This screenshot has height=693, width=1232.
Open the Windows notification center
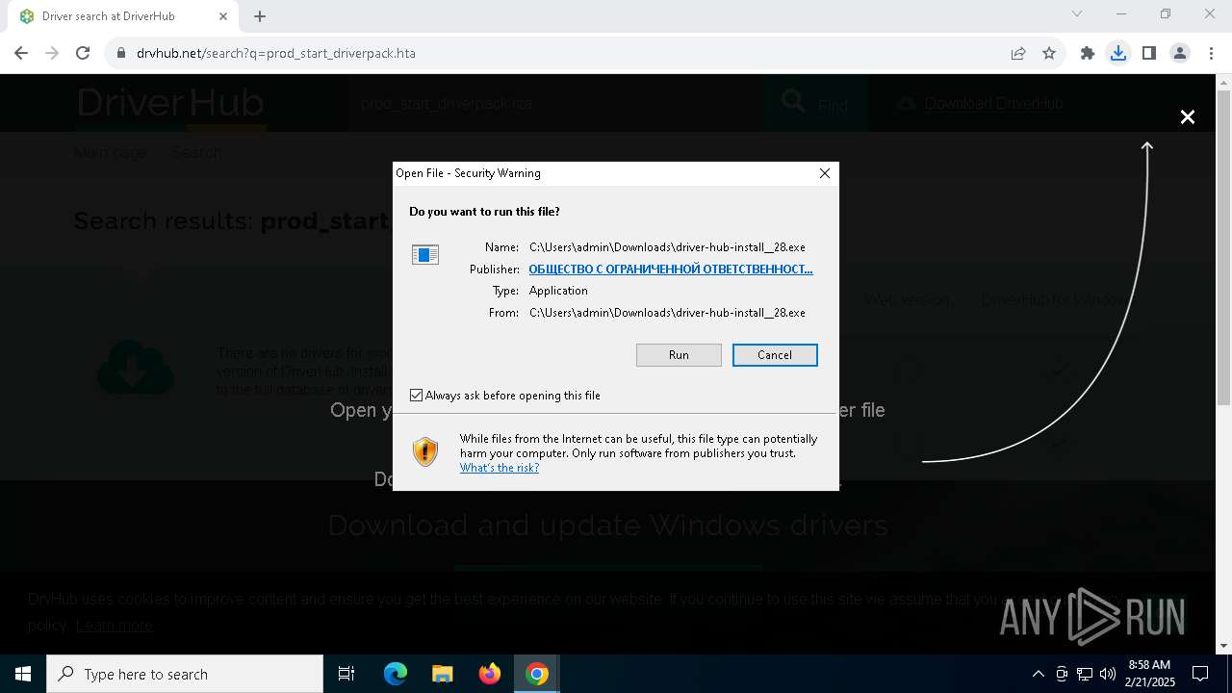point(1200,674)
